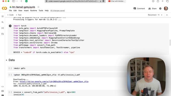Open the code snippets sidebar icon
This screenshot has width=171, height=96.
click(x=2, y=87)
